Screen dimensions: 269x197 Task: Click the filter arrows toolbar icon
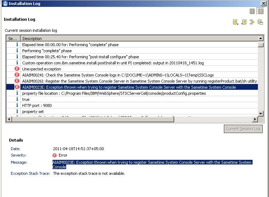pyautogui.click(x=252, y=22)
